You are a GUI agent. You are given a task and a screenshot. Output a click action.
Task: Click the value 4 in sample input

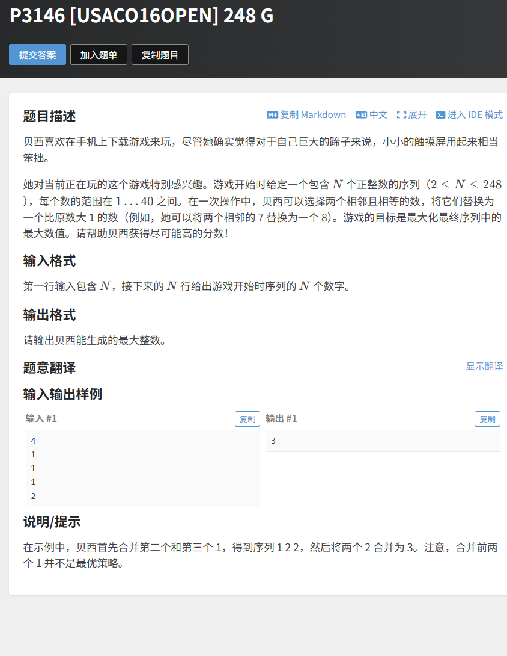34,441
